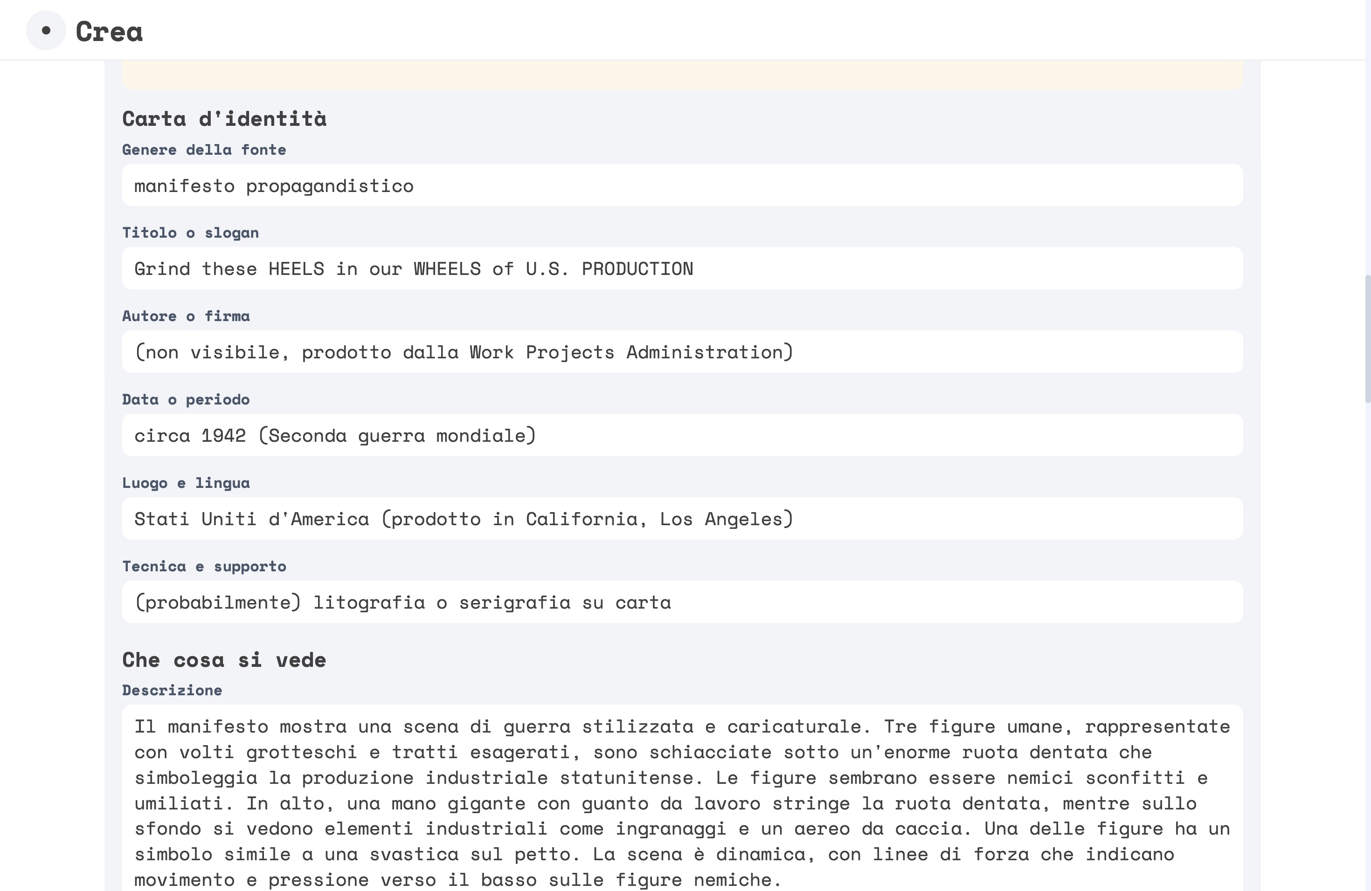
Task: Click the Tecnica e supporto label
Action: 204,566
